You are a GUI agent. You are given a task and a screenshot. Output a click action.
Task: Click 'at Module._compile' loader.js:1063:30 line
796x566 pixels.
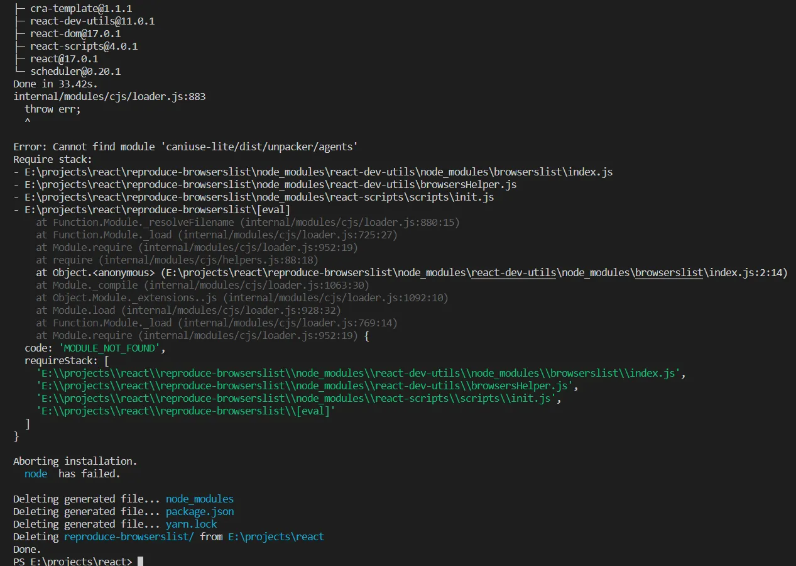pos(202,285)
